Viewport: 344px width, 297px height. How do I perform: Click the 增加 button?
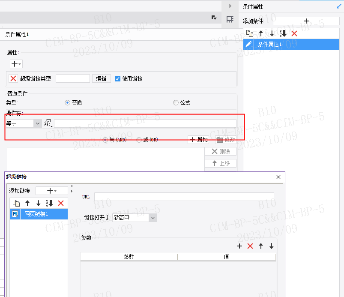[198, 140]
